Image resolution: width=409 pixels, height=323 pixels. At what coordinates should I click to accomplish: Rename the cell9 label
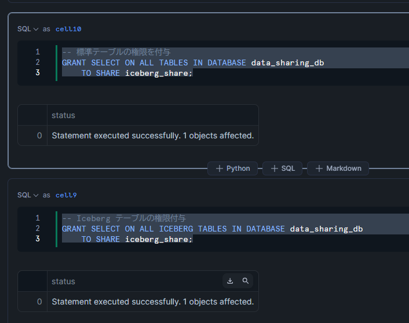66,195
